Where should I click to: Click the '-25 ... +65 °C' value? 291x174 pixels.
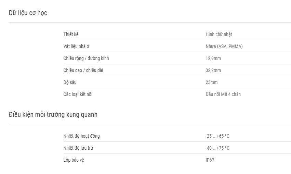[x=217, y=136]
